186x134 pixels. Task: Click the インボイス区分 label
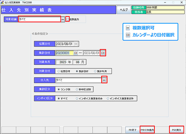point(45,98)
